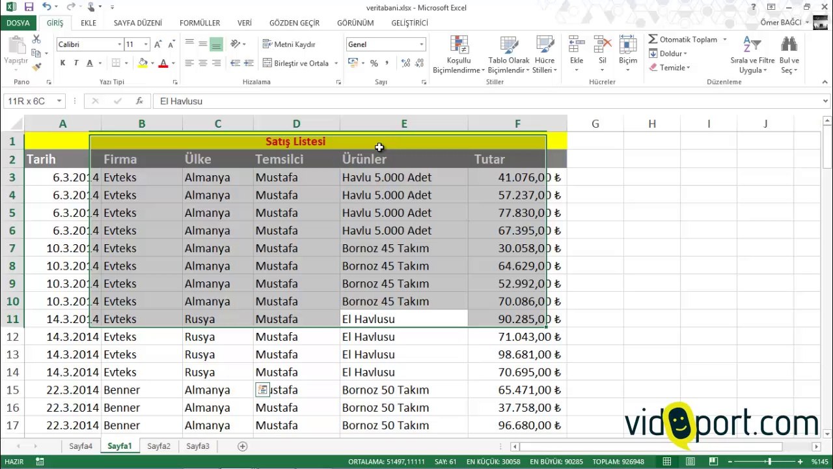Viewport: 833px width, 469px height.
Task: Align text left
Action: coord(189,63)
